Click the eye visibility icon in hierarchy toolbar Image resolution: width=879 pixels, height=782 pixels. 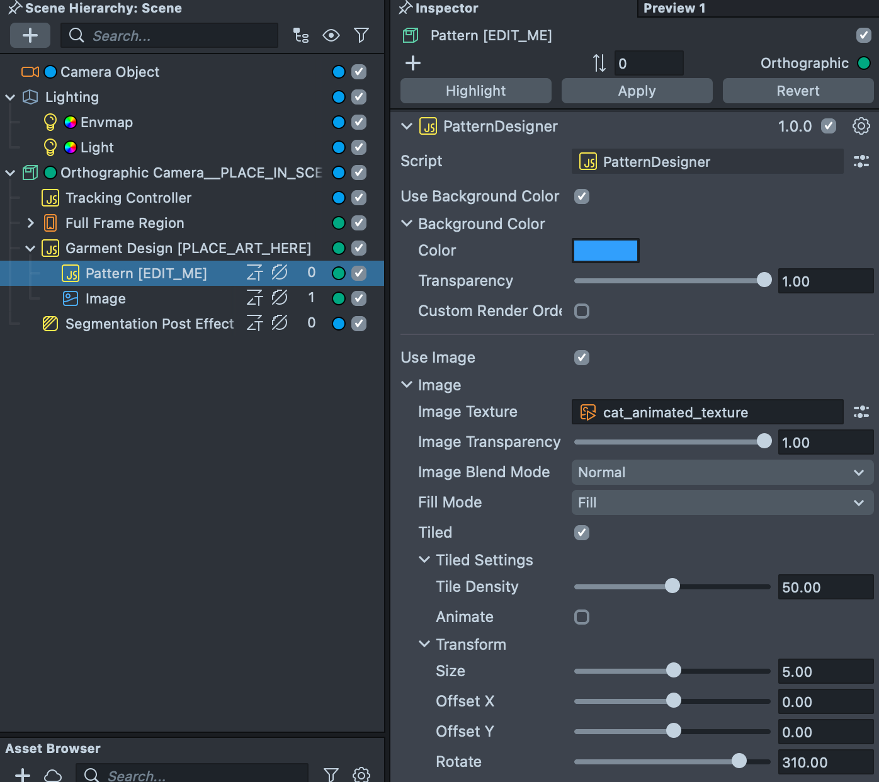[x=331, y=35]
